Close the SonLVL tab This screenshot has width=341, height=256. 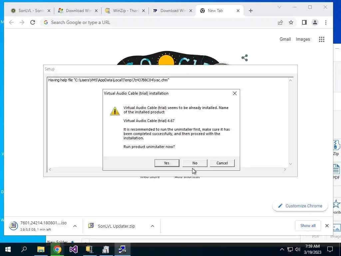(x=49, y=11)
